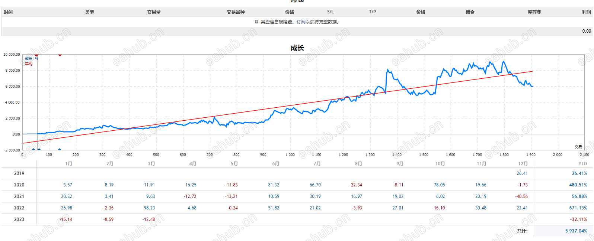Screen dimensions: 594x241
Task: Click the 480.51% YTD value
Action: [578, 185]
